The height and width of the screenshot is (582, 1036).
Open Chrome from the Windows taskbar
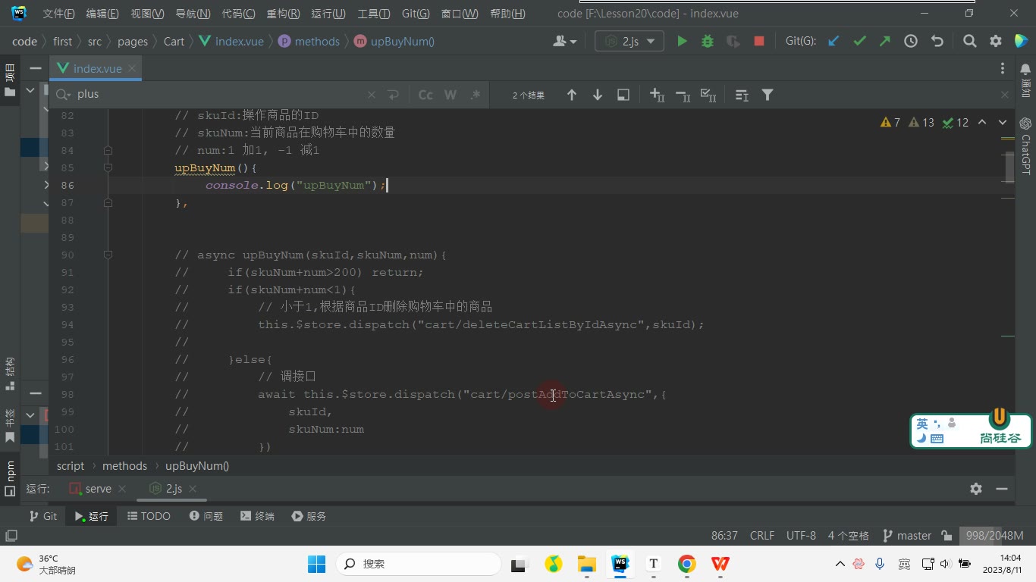click(x=686, y=564)
